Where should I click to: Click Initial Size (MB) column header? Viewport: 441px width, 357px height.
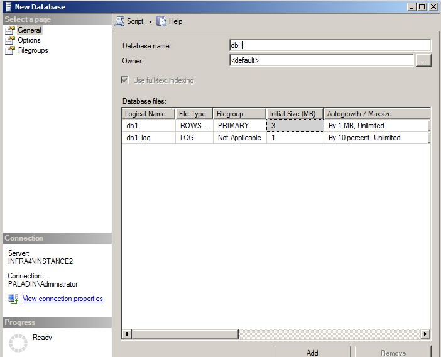click(295, 114)
